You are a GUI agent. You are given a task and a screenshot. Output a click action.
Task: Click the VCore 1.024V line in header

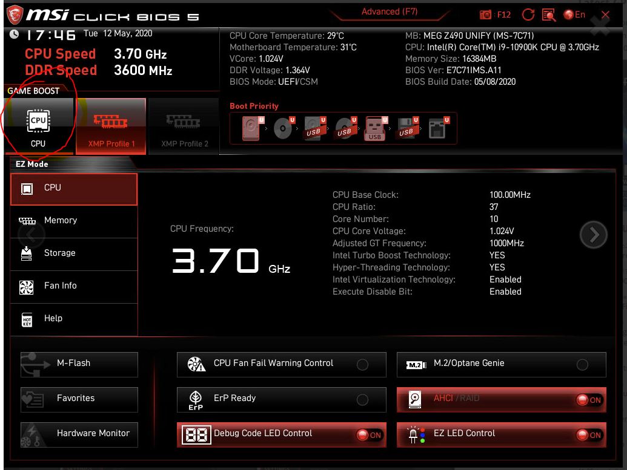pos(256,59)
